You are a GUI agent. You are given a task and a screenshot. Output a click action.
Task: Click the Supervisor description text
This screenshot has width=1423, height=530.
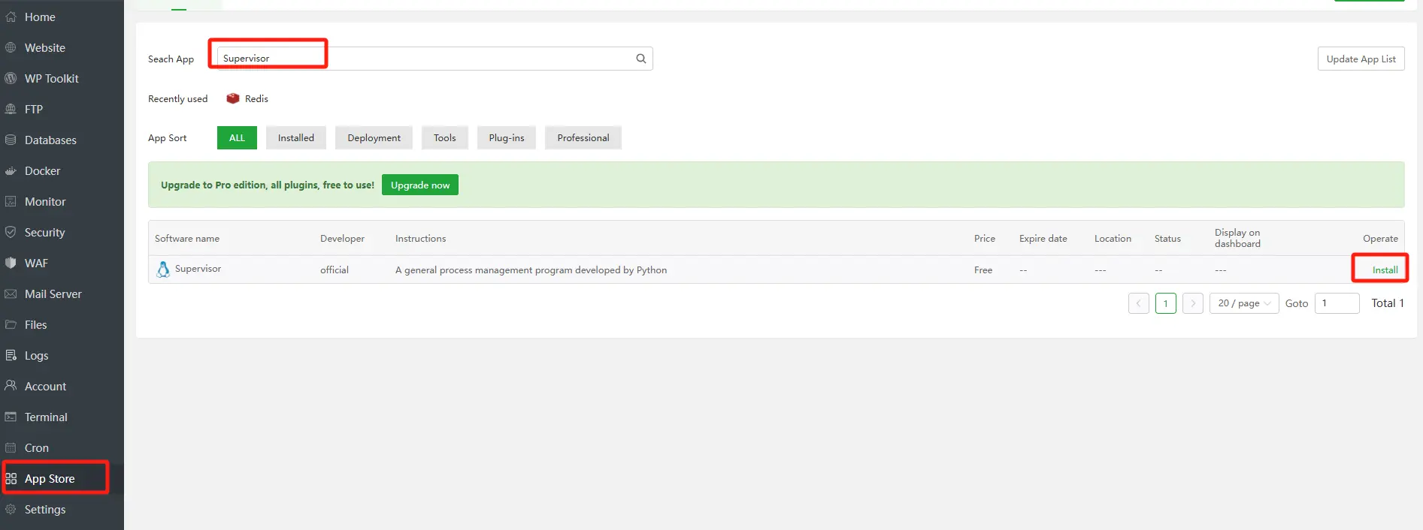531,270
